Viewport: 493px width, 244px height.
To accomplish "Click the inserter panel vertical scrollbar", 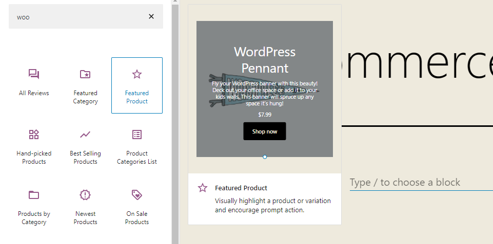I will tap(175, 123).
